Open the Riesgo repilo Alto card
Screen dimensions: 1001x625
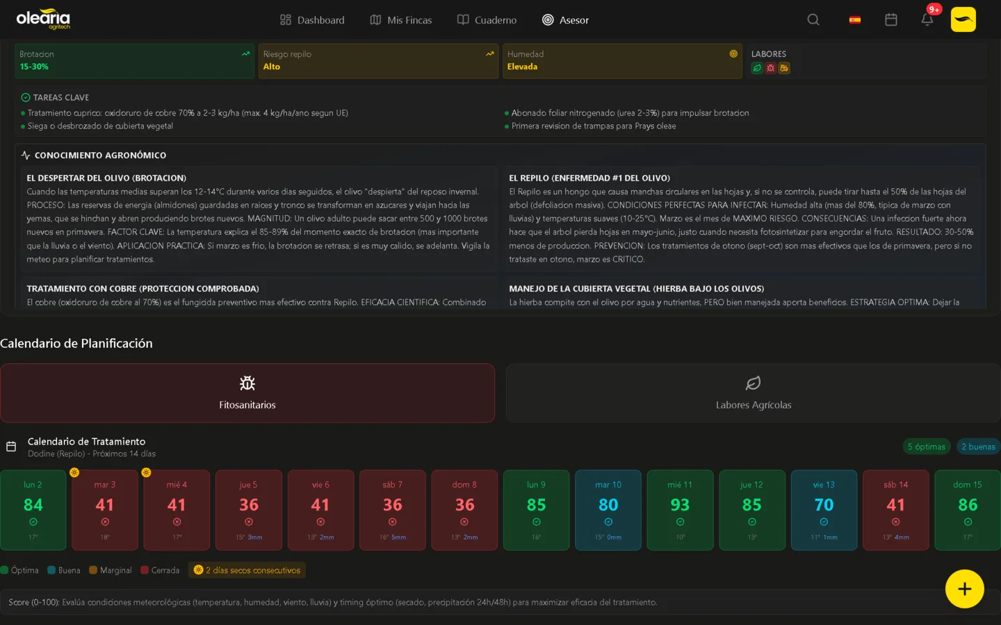(x=378, y=61)
